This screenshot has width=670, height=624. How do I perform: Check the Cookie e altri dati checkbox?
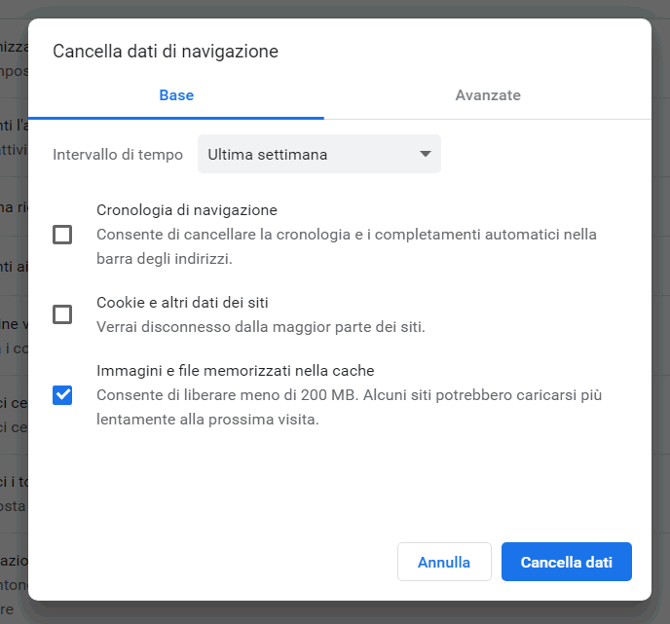click(x=62, y=314)
